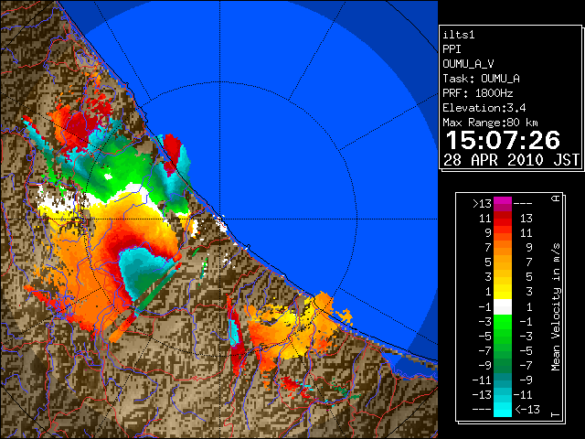Screen dimensions: 585x439
Task: Pick the bright green band below white
Action: coord(503,321)
